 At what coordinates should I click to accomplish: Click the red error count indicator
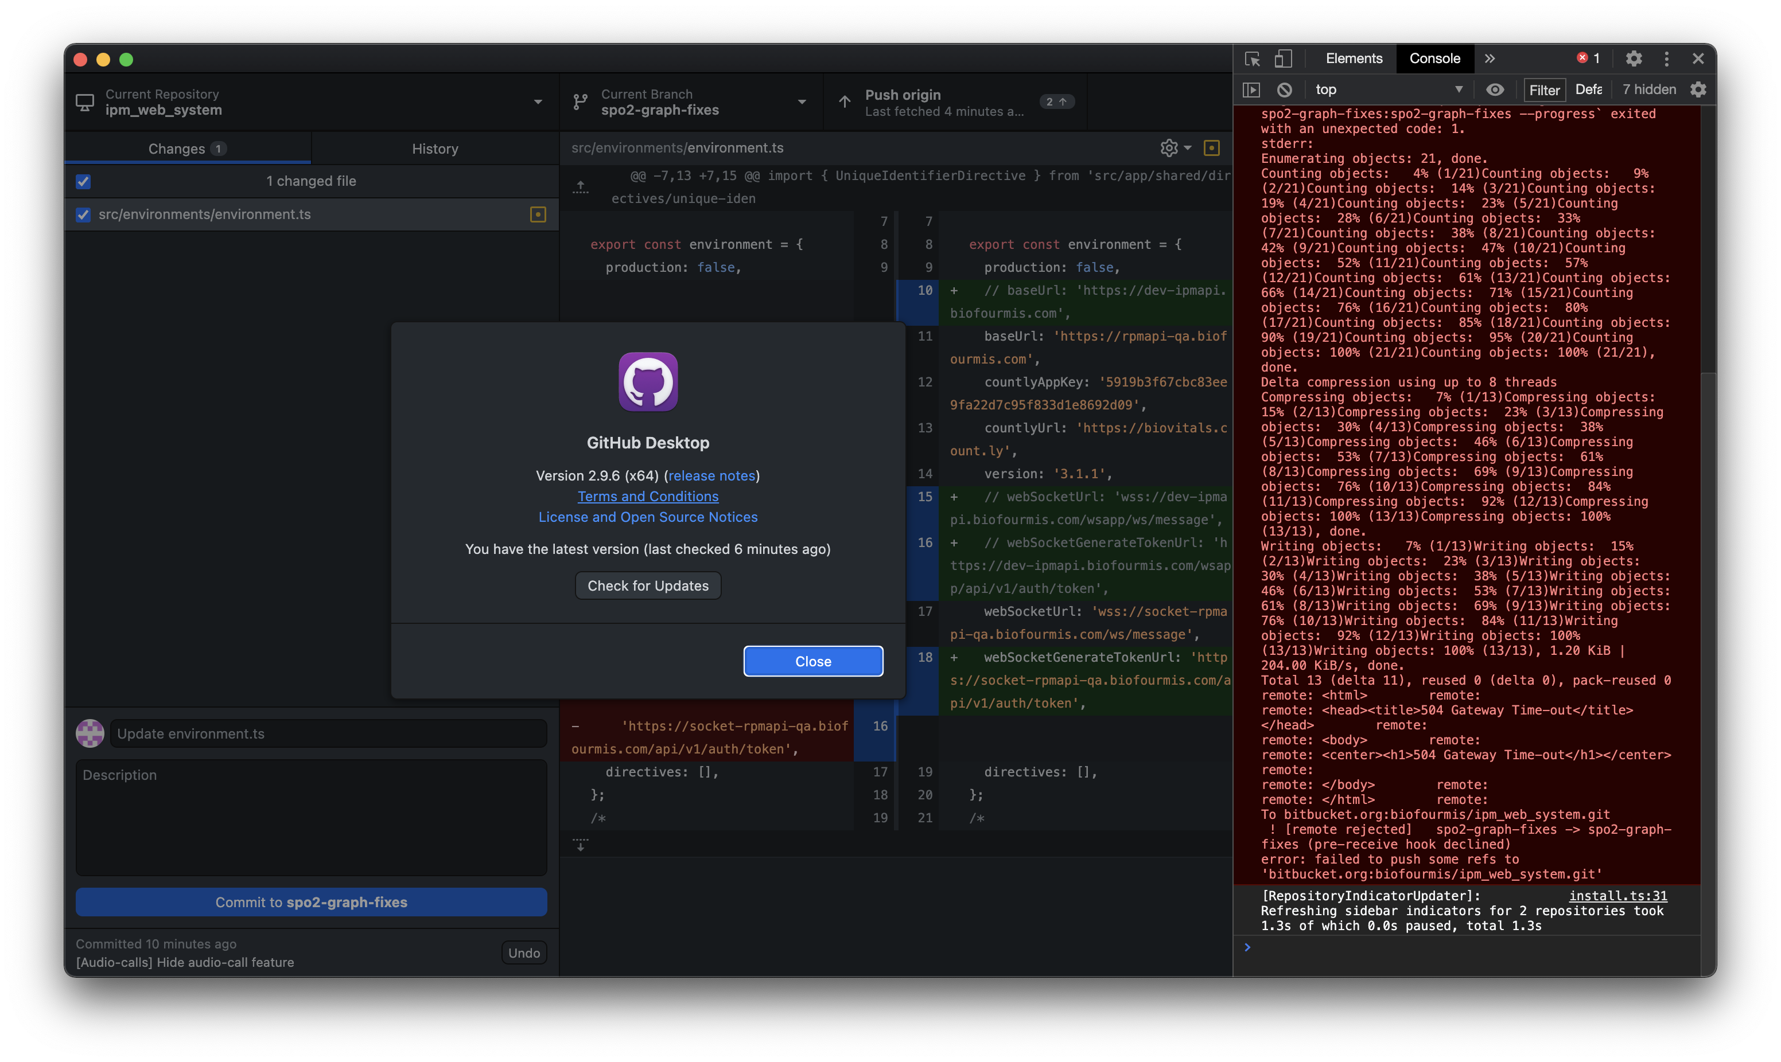(x=1588, y=58)
